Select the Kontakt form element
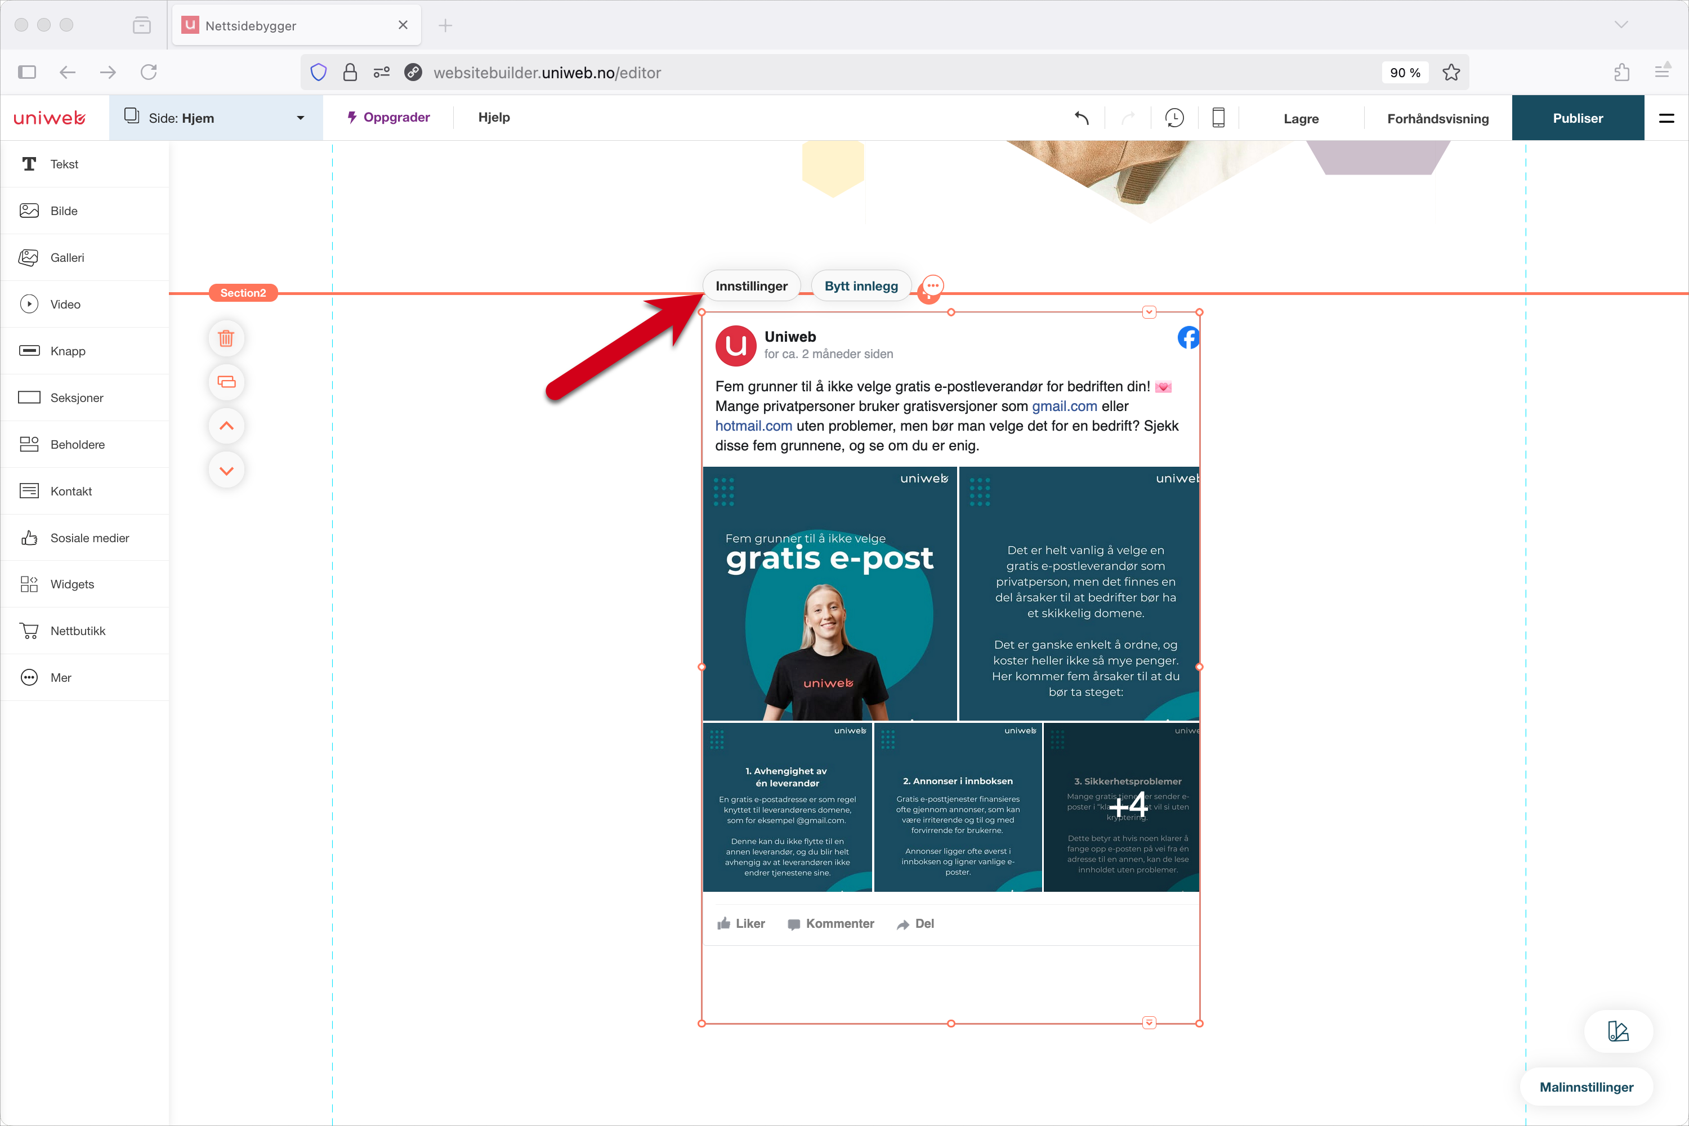 click(x=85, y=490)
